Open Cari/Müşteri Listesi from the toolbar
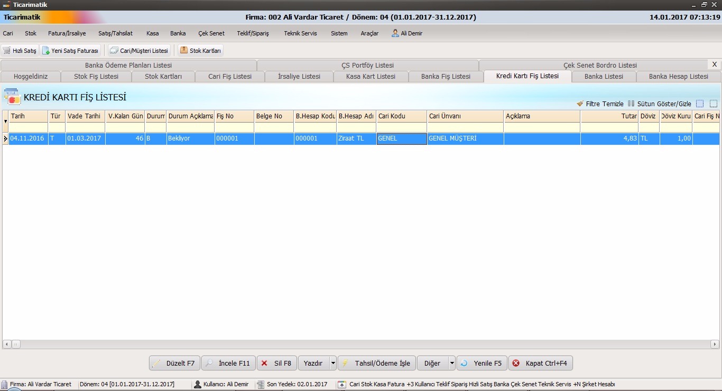This screenshot has height=391, width=722. click(x=139, y=51)
